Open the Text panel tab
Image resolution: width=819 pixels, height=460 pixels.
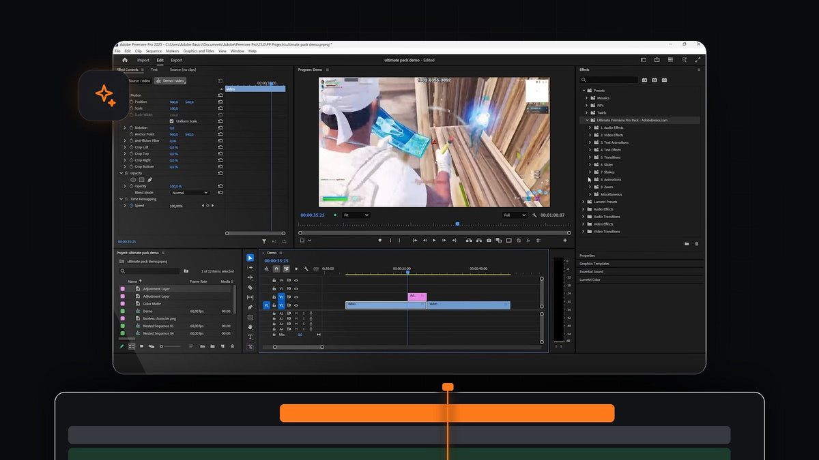point(154,70)
